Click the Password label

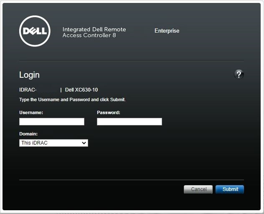[x=108, y=112]
